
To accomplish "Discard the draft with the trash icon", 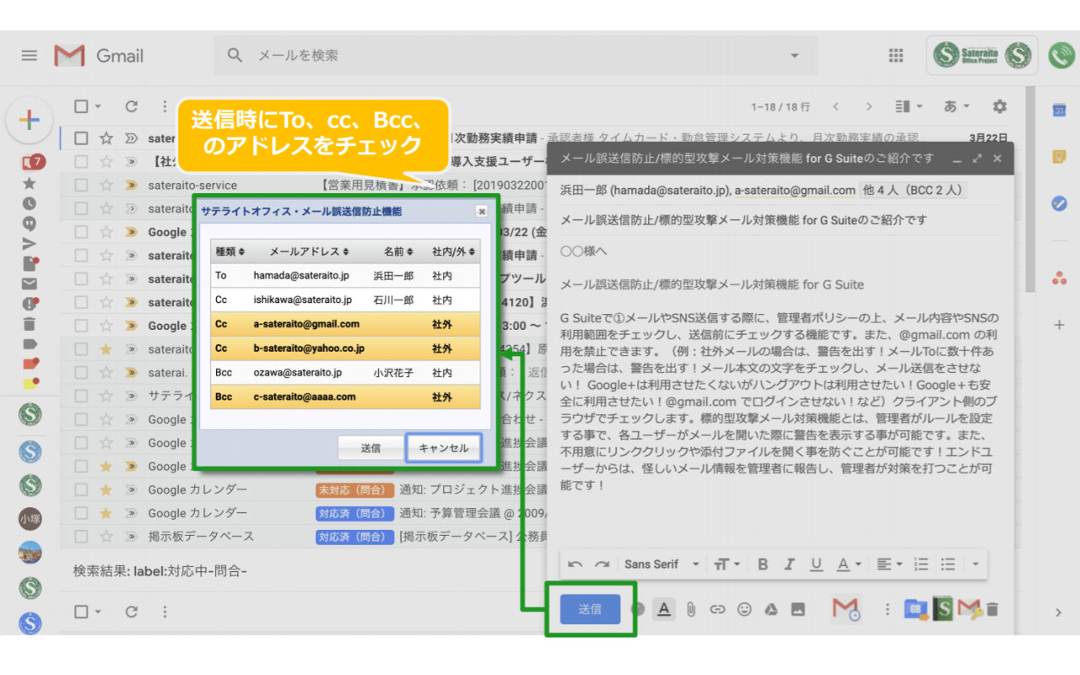I will coord(993,610).
